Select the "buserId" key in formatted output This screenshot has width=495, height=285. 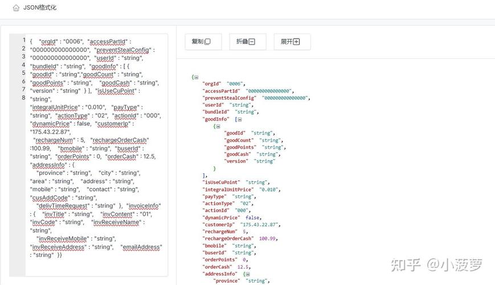[x=214, y=253]
